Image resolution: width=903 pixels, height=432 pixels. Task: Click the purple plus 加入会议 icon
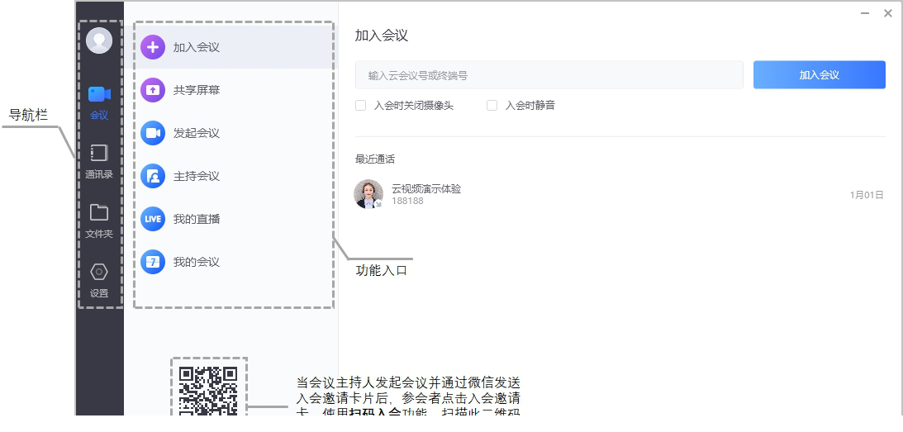153,47
